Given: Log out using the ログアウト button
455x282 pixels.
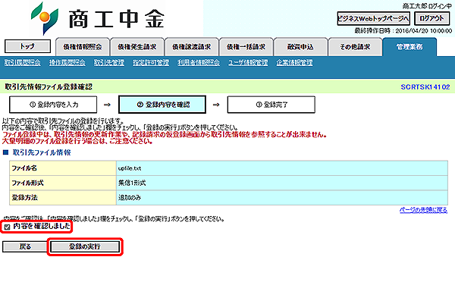Looking at the screenshot, I should pyautogui.click(x=431, y=18).
